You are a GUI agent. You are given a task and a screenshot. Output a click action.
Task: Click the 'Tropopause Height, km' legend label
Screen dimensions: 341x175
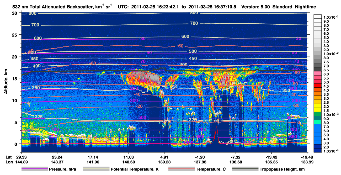click(x=282, y=169)
